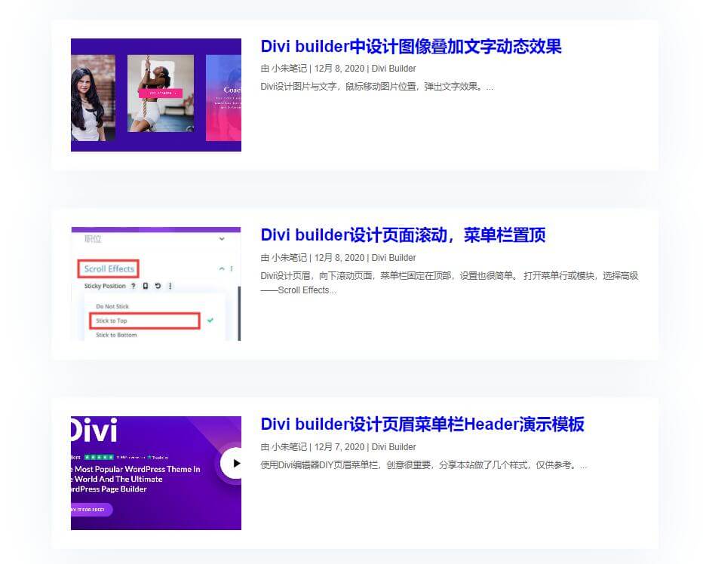The width and height of the screenshot is (703, 564).
Task: Choose 'Stick to Bottom' option
Action: coord(116,335)
